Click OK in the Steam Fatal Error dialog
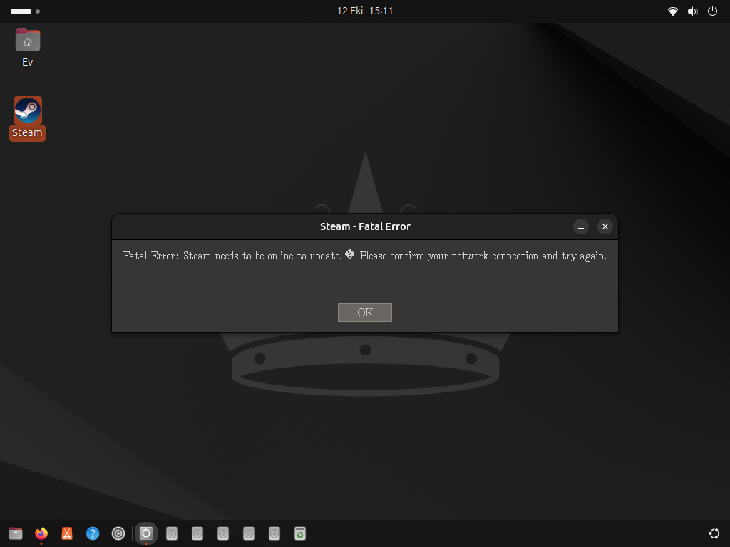This screenshot has width=730, height=547. click(x=364, y=313)
